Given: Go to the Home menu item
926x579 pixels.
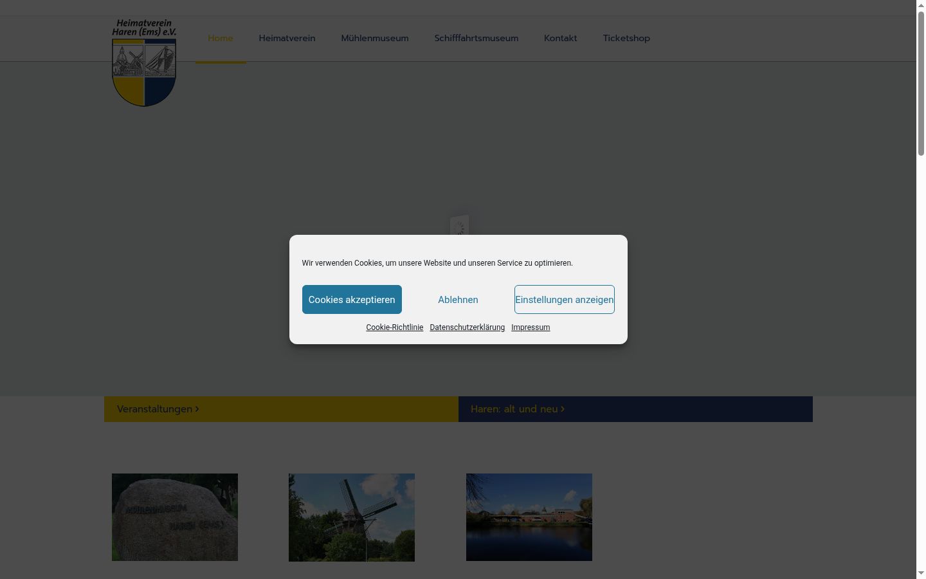Looking at the screenshot, I should click(221, 39).
